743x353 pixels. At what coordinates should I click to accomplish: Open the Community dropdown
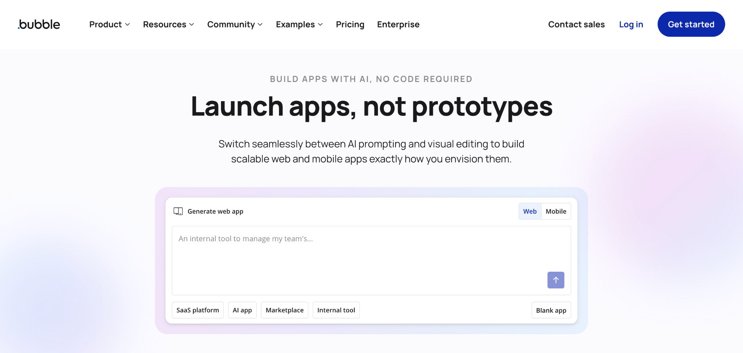pyautogui.click(x=235, y=24)
